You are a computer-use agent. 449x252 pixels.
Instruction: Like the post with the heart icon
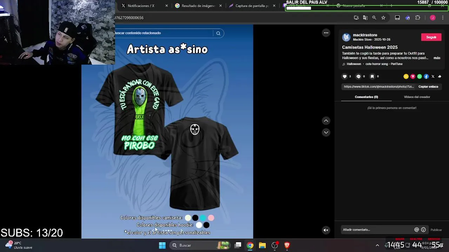[x=344, y=76]
